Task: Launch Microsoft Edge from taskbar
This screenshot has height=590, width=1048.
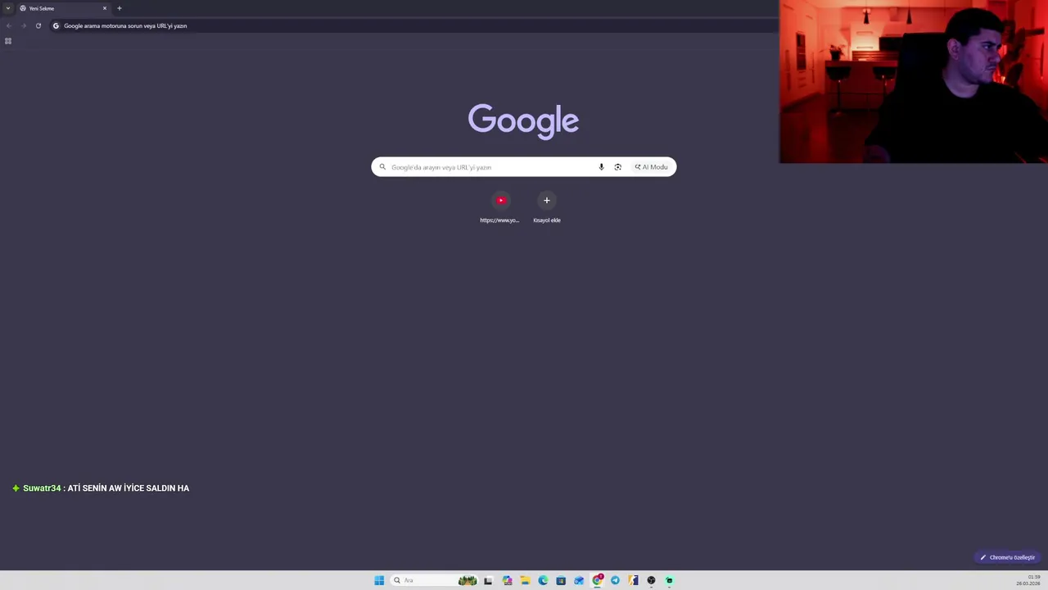Action: click(x=543, y=580)
